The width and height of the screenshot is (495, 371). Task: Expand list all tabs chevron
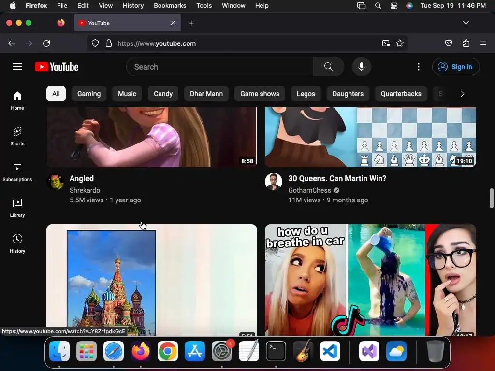pos(466,23)
